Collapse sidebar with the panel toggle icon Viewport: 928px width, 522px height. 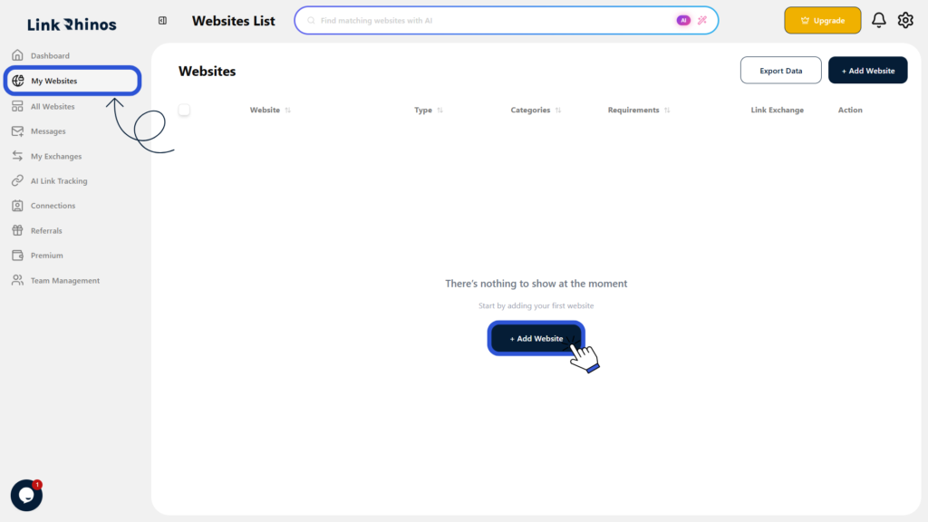[162, 21]
